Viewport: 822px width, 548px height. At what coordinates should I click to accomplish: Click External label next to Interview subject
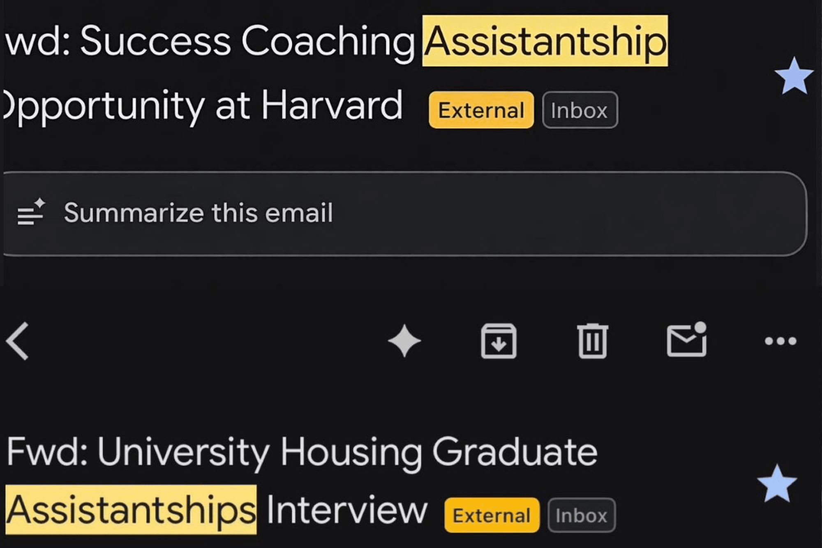[492, 515]
